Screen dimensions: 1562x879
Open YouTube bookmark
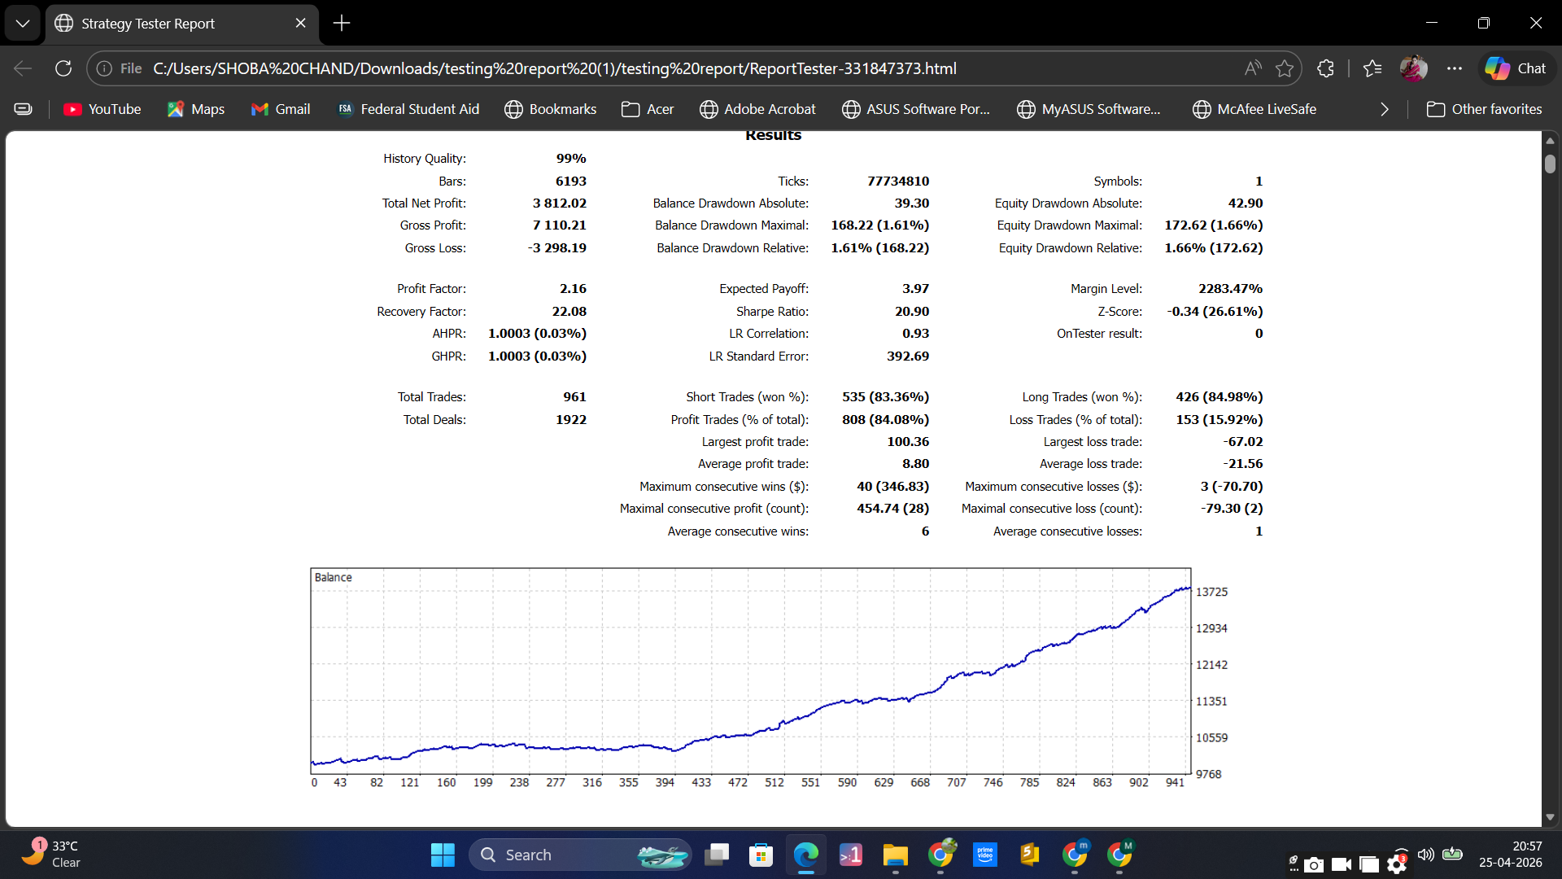[x=103, y=109]
